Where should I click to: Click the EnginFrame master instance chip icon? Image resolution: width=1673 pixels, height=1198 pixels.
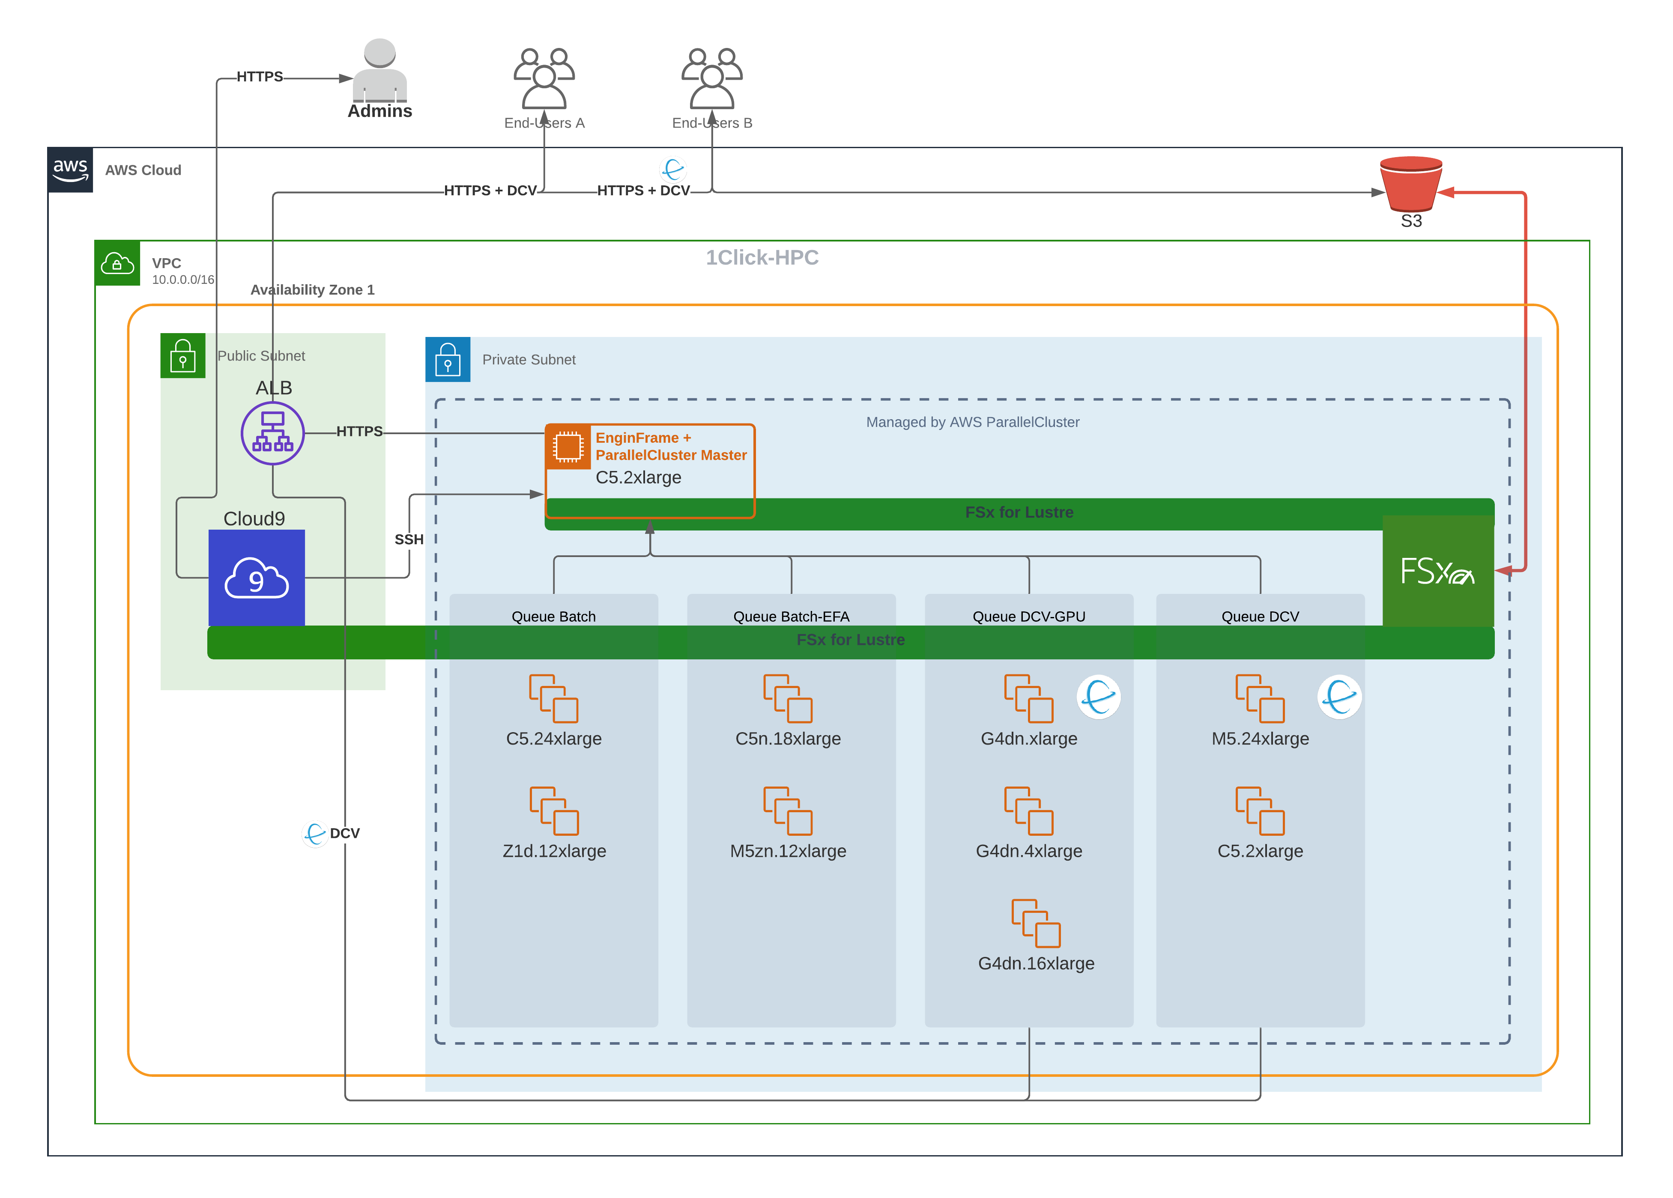point(567,446)
